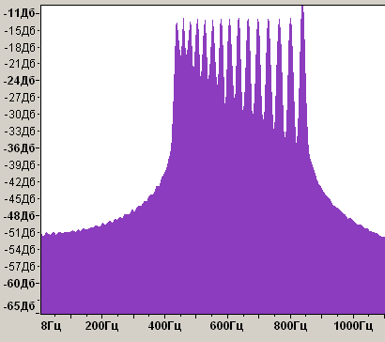Click the bold -48Дб axis label
This screenshot has height=342, width=385.
coord(19,216)
